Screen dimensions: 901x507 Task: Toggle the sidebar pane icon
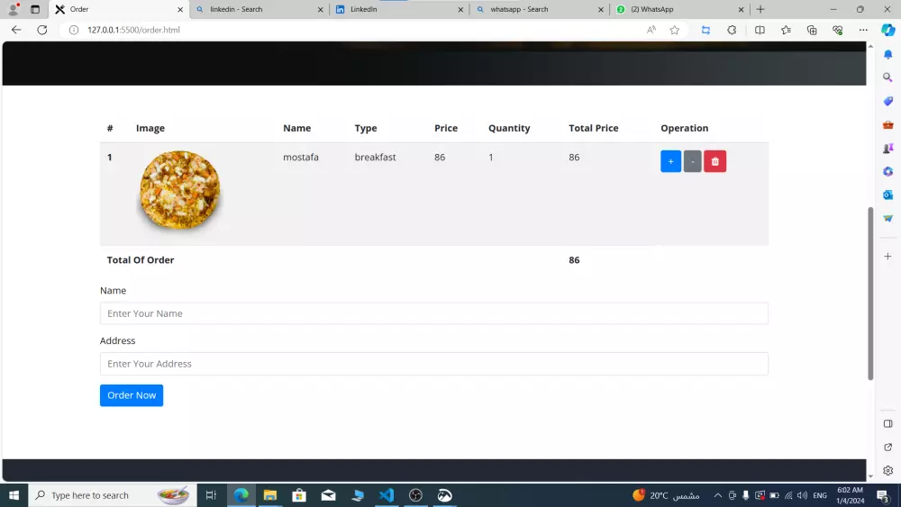[x=887, y=424]
